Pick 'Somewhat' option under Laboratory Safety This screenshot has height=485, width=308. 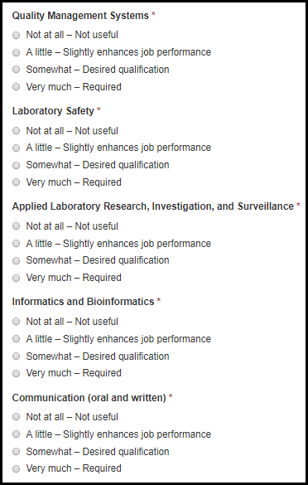[16, 165]
